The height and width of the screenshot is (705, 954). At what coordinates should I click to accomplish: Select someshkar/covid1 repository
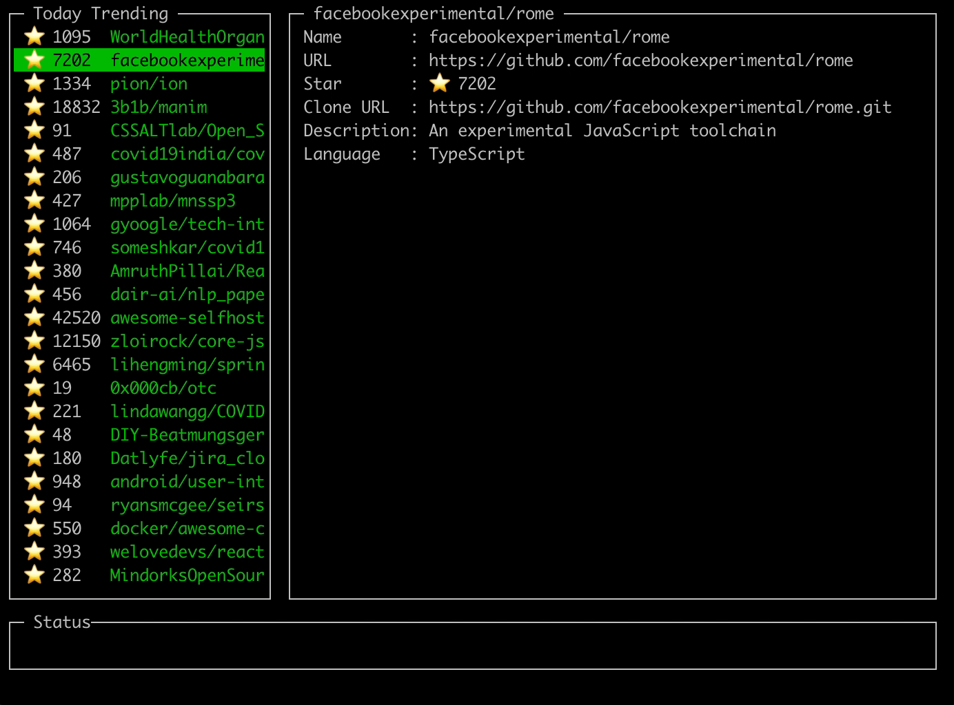(x=139, y=247)
